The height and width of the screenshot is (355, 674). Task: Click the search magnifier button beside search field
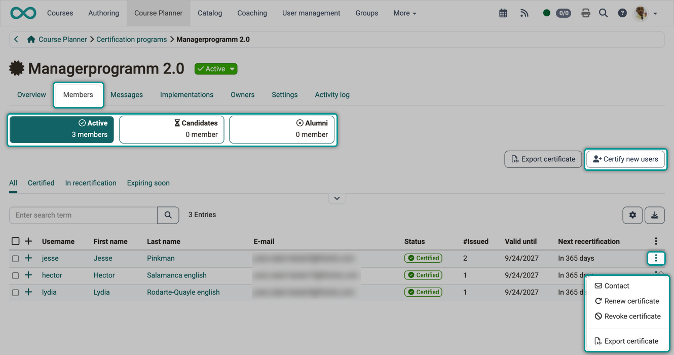coord(168,215)
